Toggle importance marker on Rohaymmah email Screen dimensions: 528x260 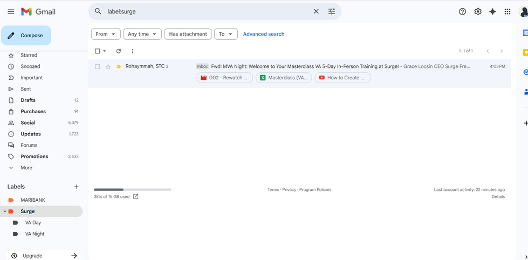[119, 67]
